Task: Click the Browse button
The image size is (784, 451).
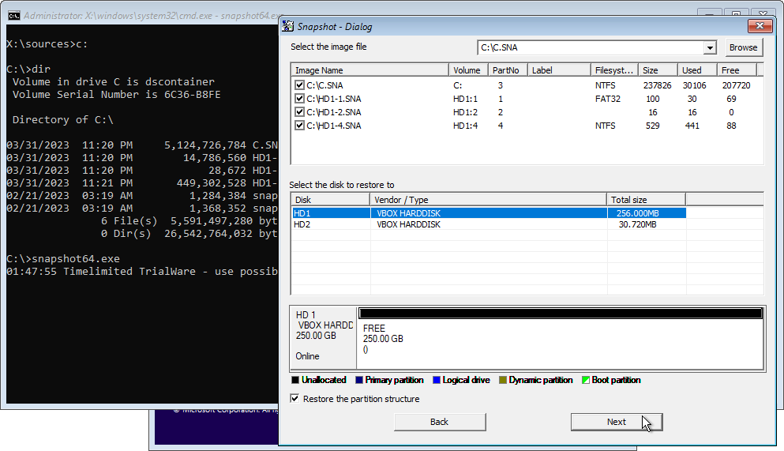Action: pos(743,47)
